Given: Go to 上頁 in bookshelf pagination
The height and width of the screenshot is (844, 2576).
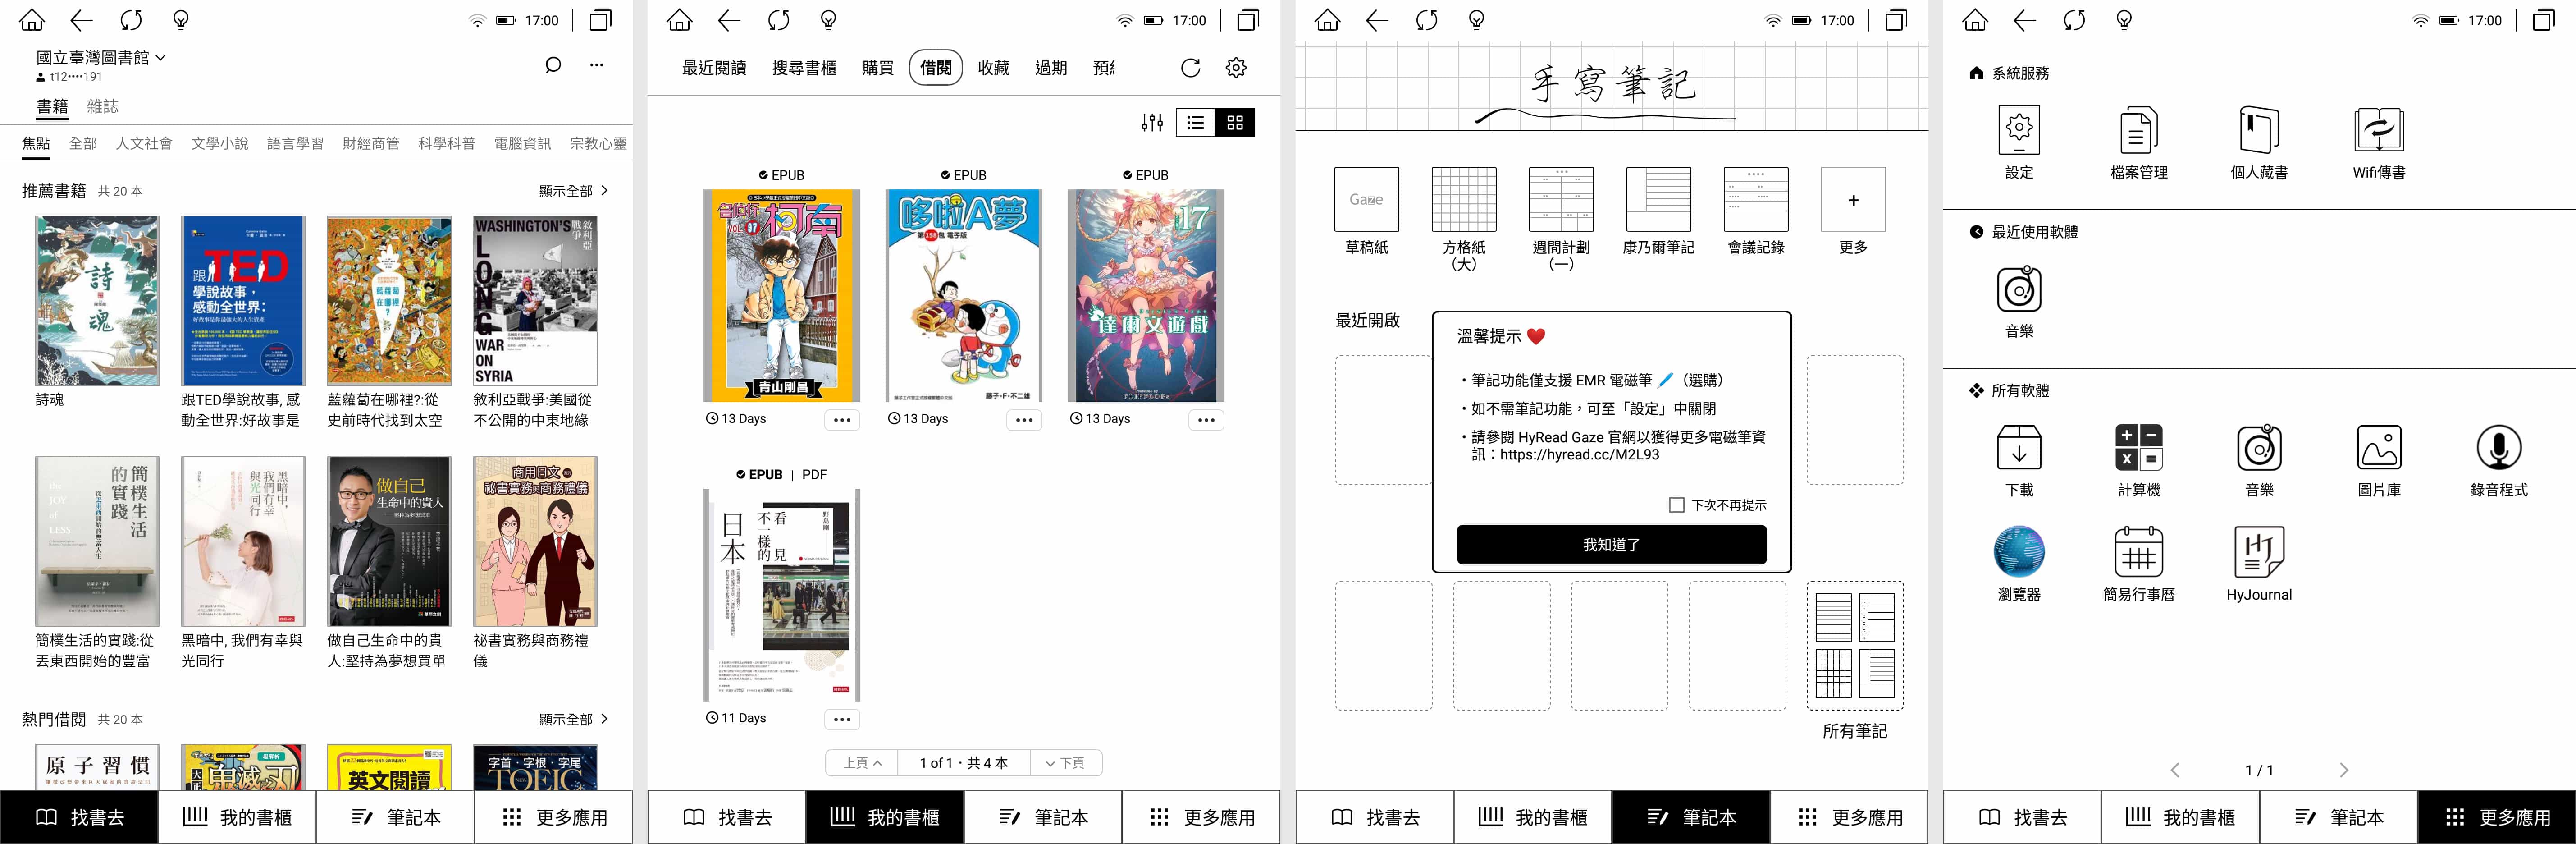Looking at the screenshot, I should (862, 763).
